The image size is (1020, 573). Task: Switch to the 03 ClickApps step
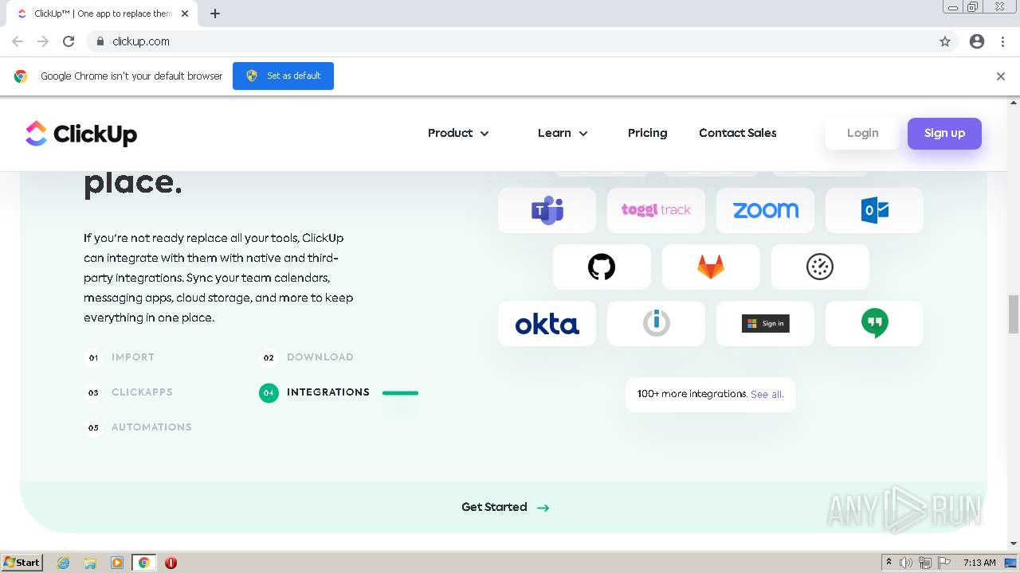pos(128,392)
